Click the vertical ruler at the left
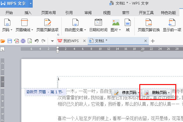 click(2, 90)
